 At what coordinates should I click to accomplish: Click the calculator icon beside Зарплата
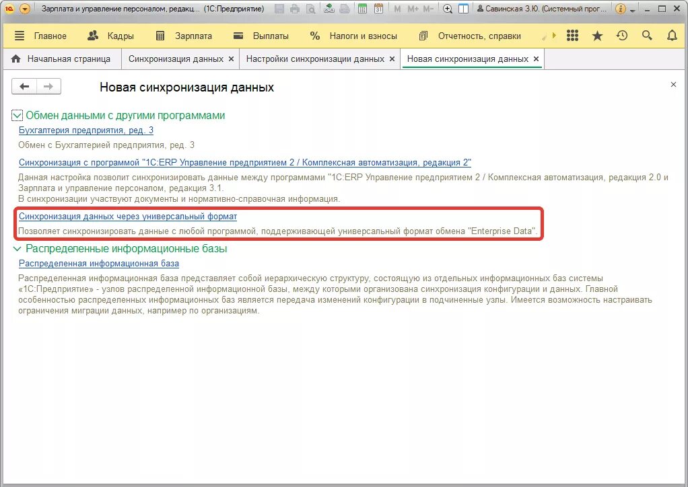click(x=160, y=36)
